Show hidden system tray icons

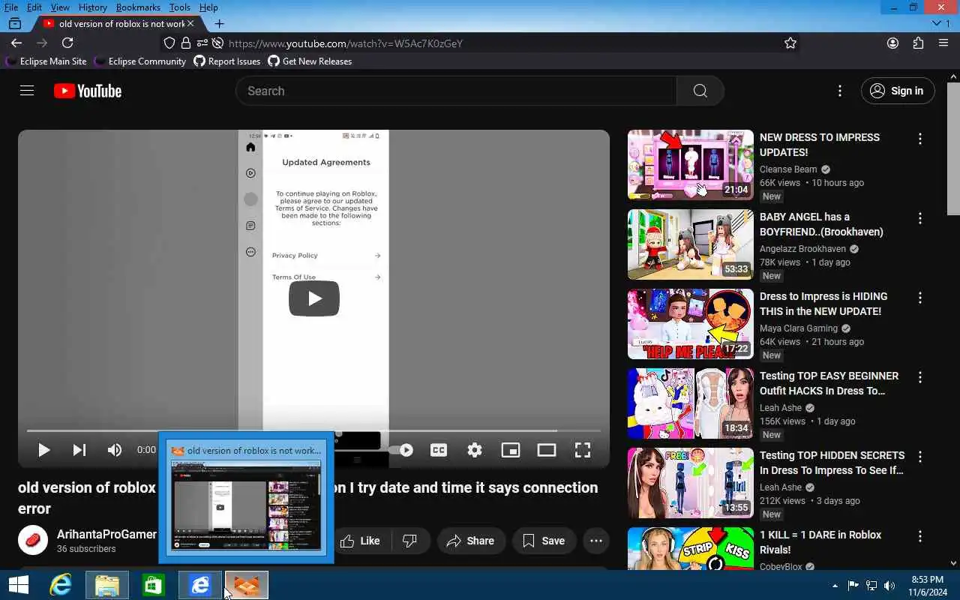pos(835,586)
